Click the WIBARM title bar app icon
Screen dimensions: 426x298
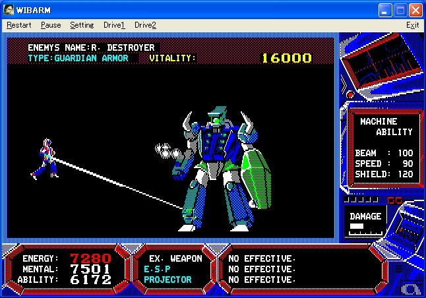(8, 10)
